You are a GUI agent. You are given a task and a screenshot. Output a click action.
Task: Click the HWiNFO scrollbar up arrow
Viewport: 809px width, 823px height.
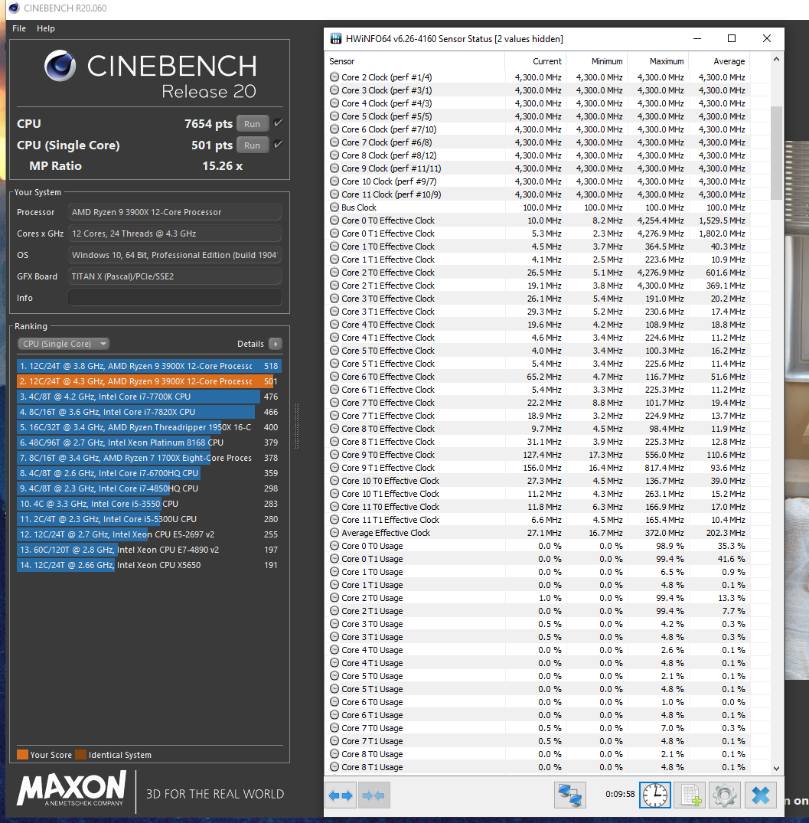pyautogui.click(x=777, y=60)
